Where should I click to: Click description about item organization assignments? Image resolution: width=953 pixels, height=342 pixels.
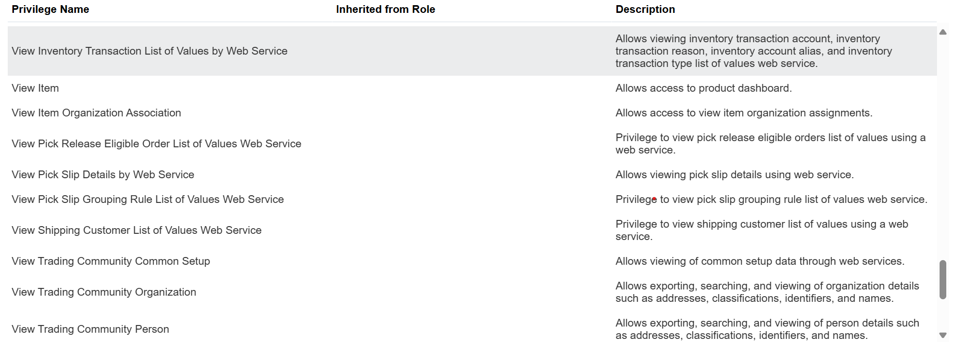coord(744,113)
